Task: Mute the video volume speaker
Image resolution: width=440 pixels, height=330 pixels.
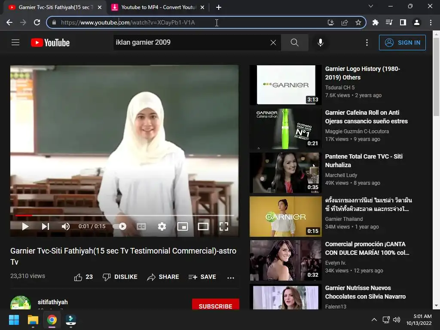Action: (x=66, y=226)
